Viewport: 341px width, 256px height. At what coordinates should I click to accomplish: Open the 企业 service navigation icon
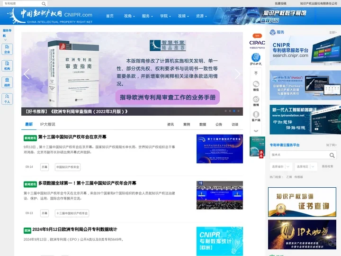pos(7,49)
